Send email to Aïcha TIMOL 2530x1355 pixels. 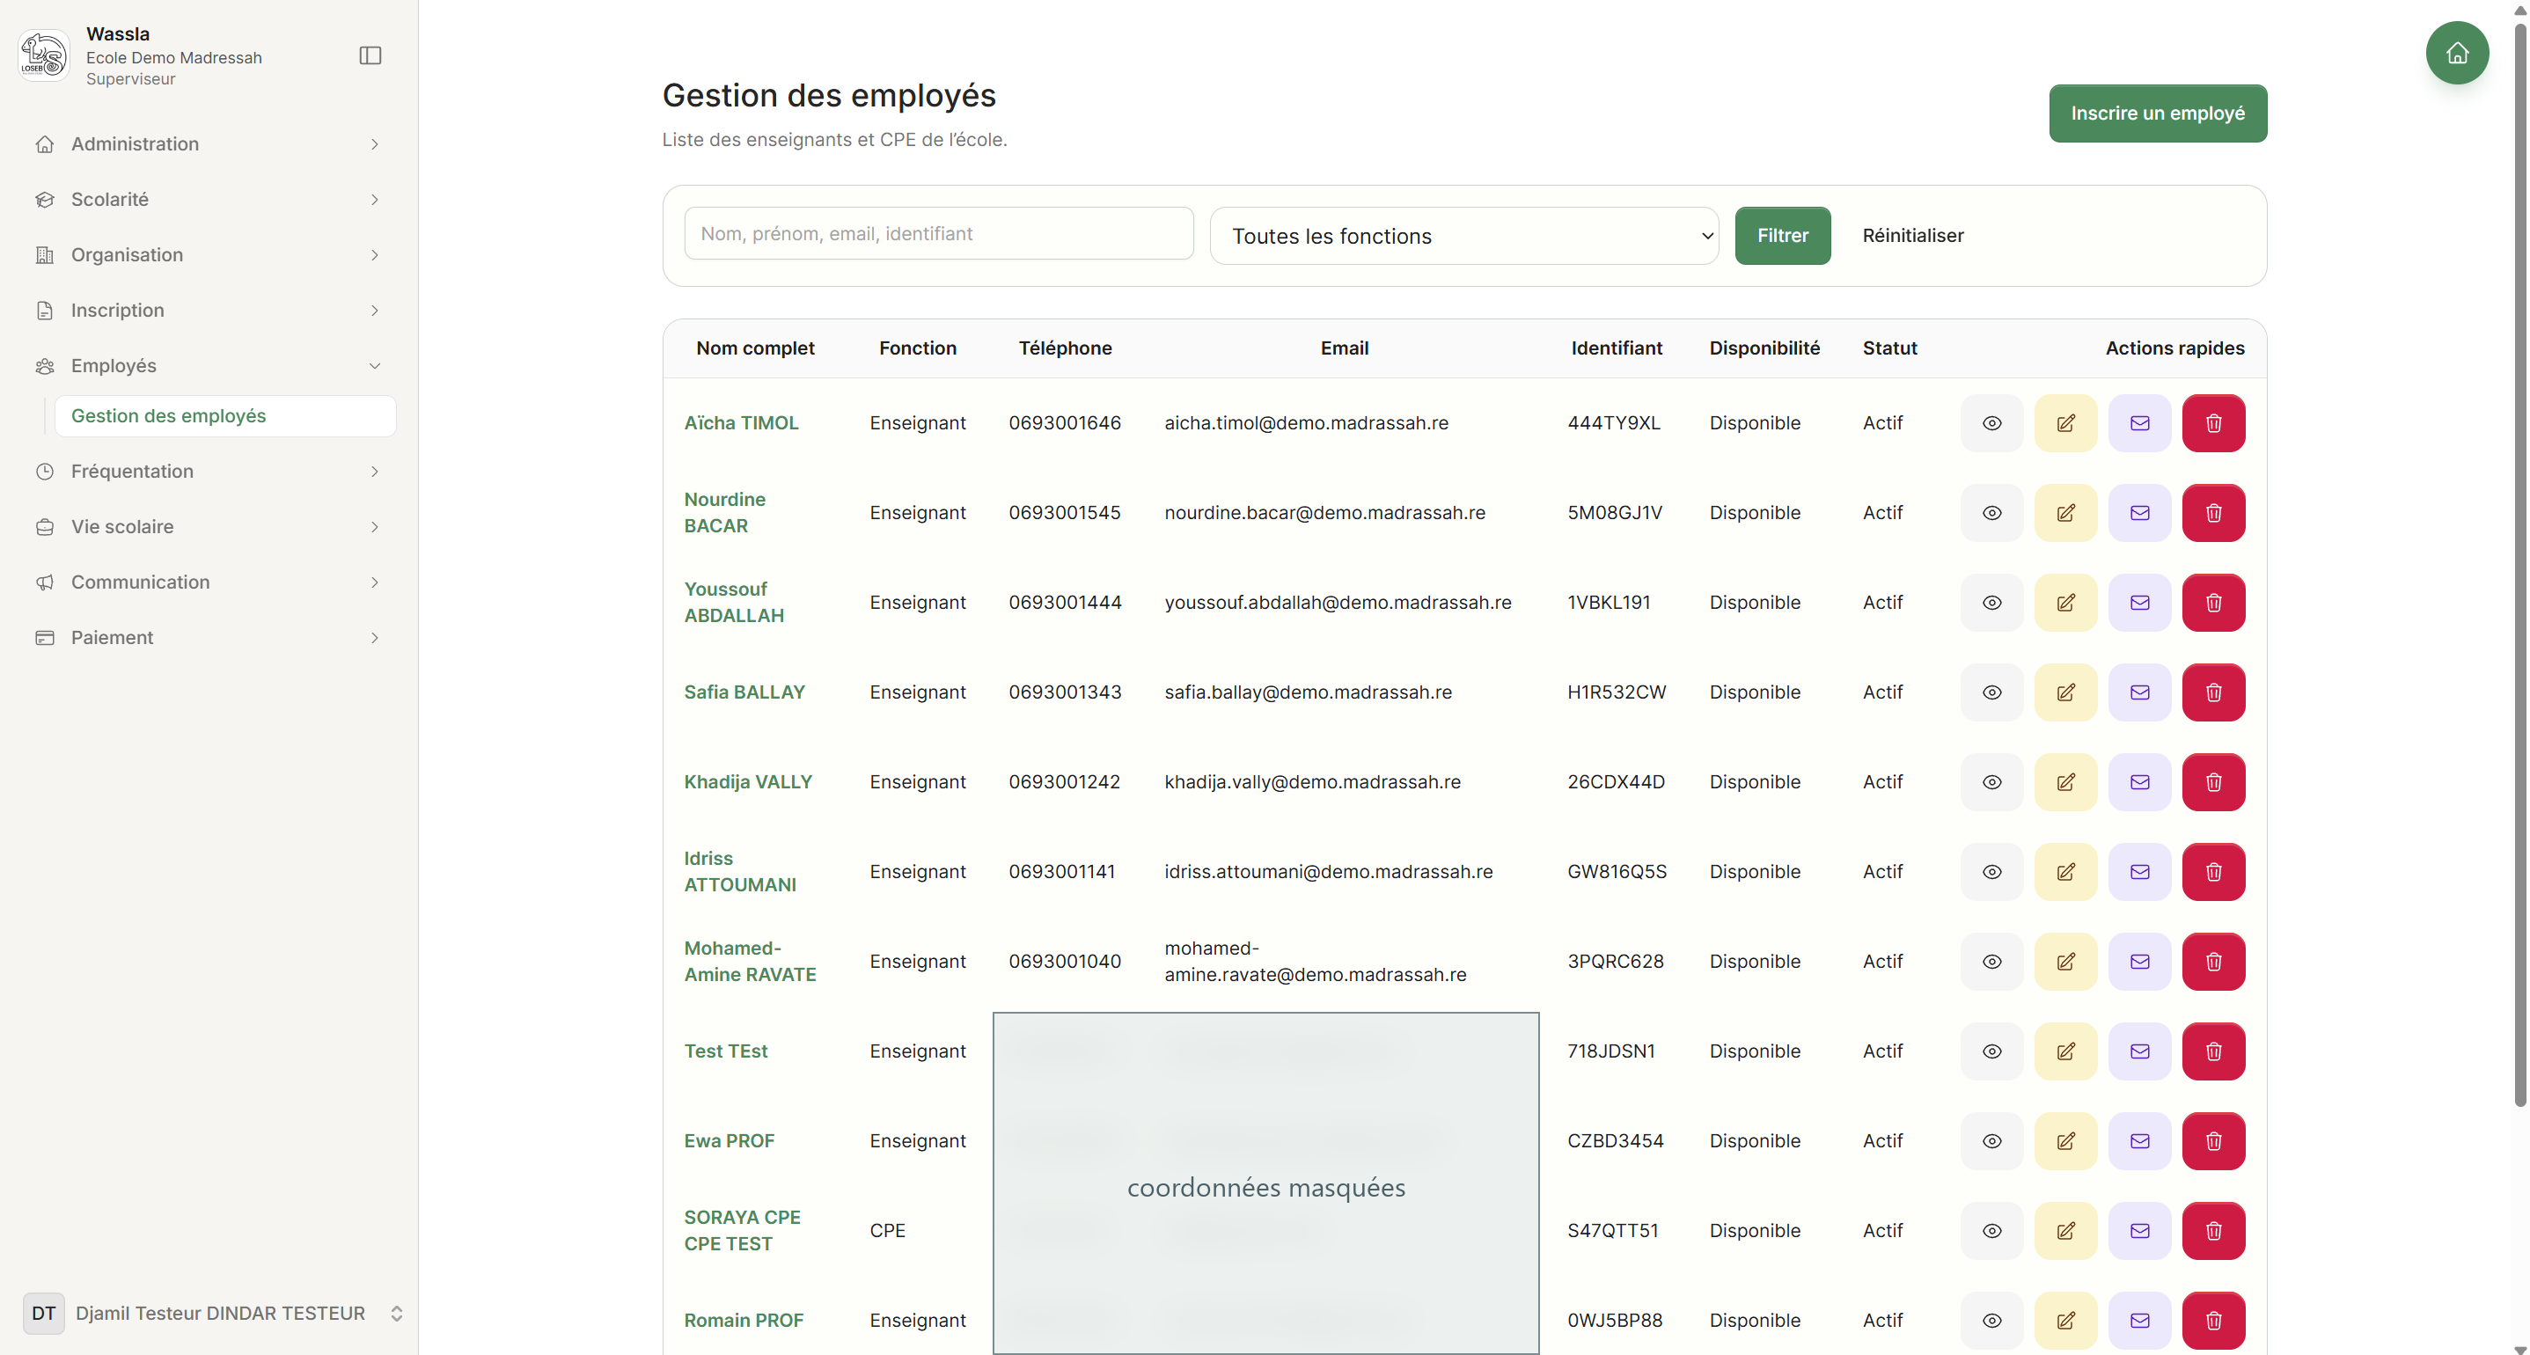(x=2139, y=423)
